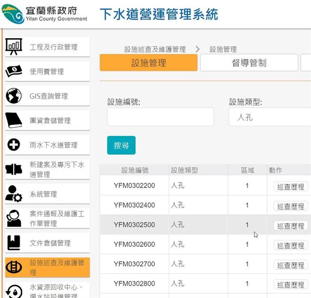Screen dimensions: 311x298
Task: Select cell YFM0302500
Action: coord(134,225)
